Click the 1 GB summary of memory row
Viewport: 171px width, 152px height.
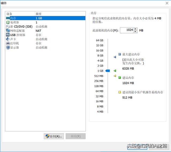(x=39, y=18)
